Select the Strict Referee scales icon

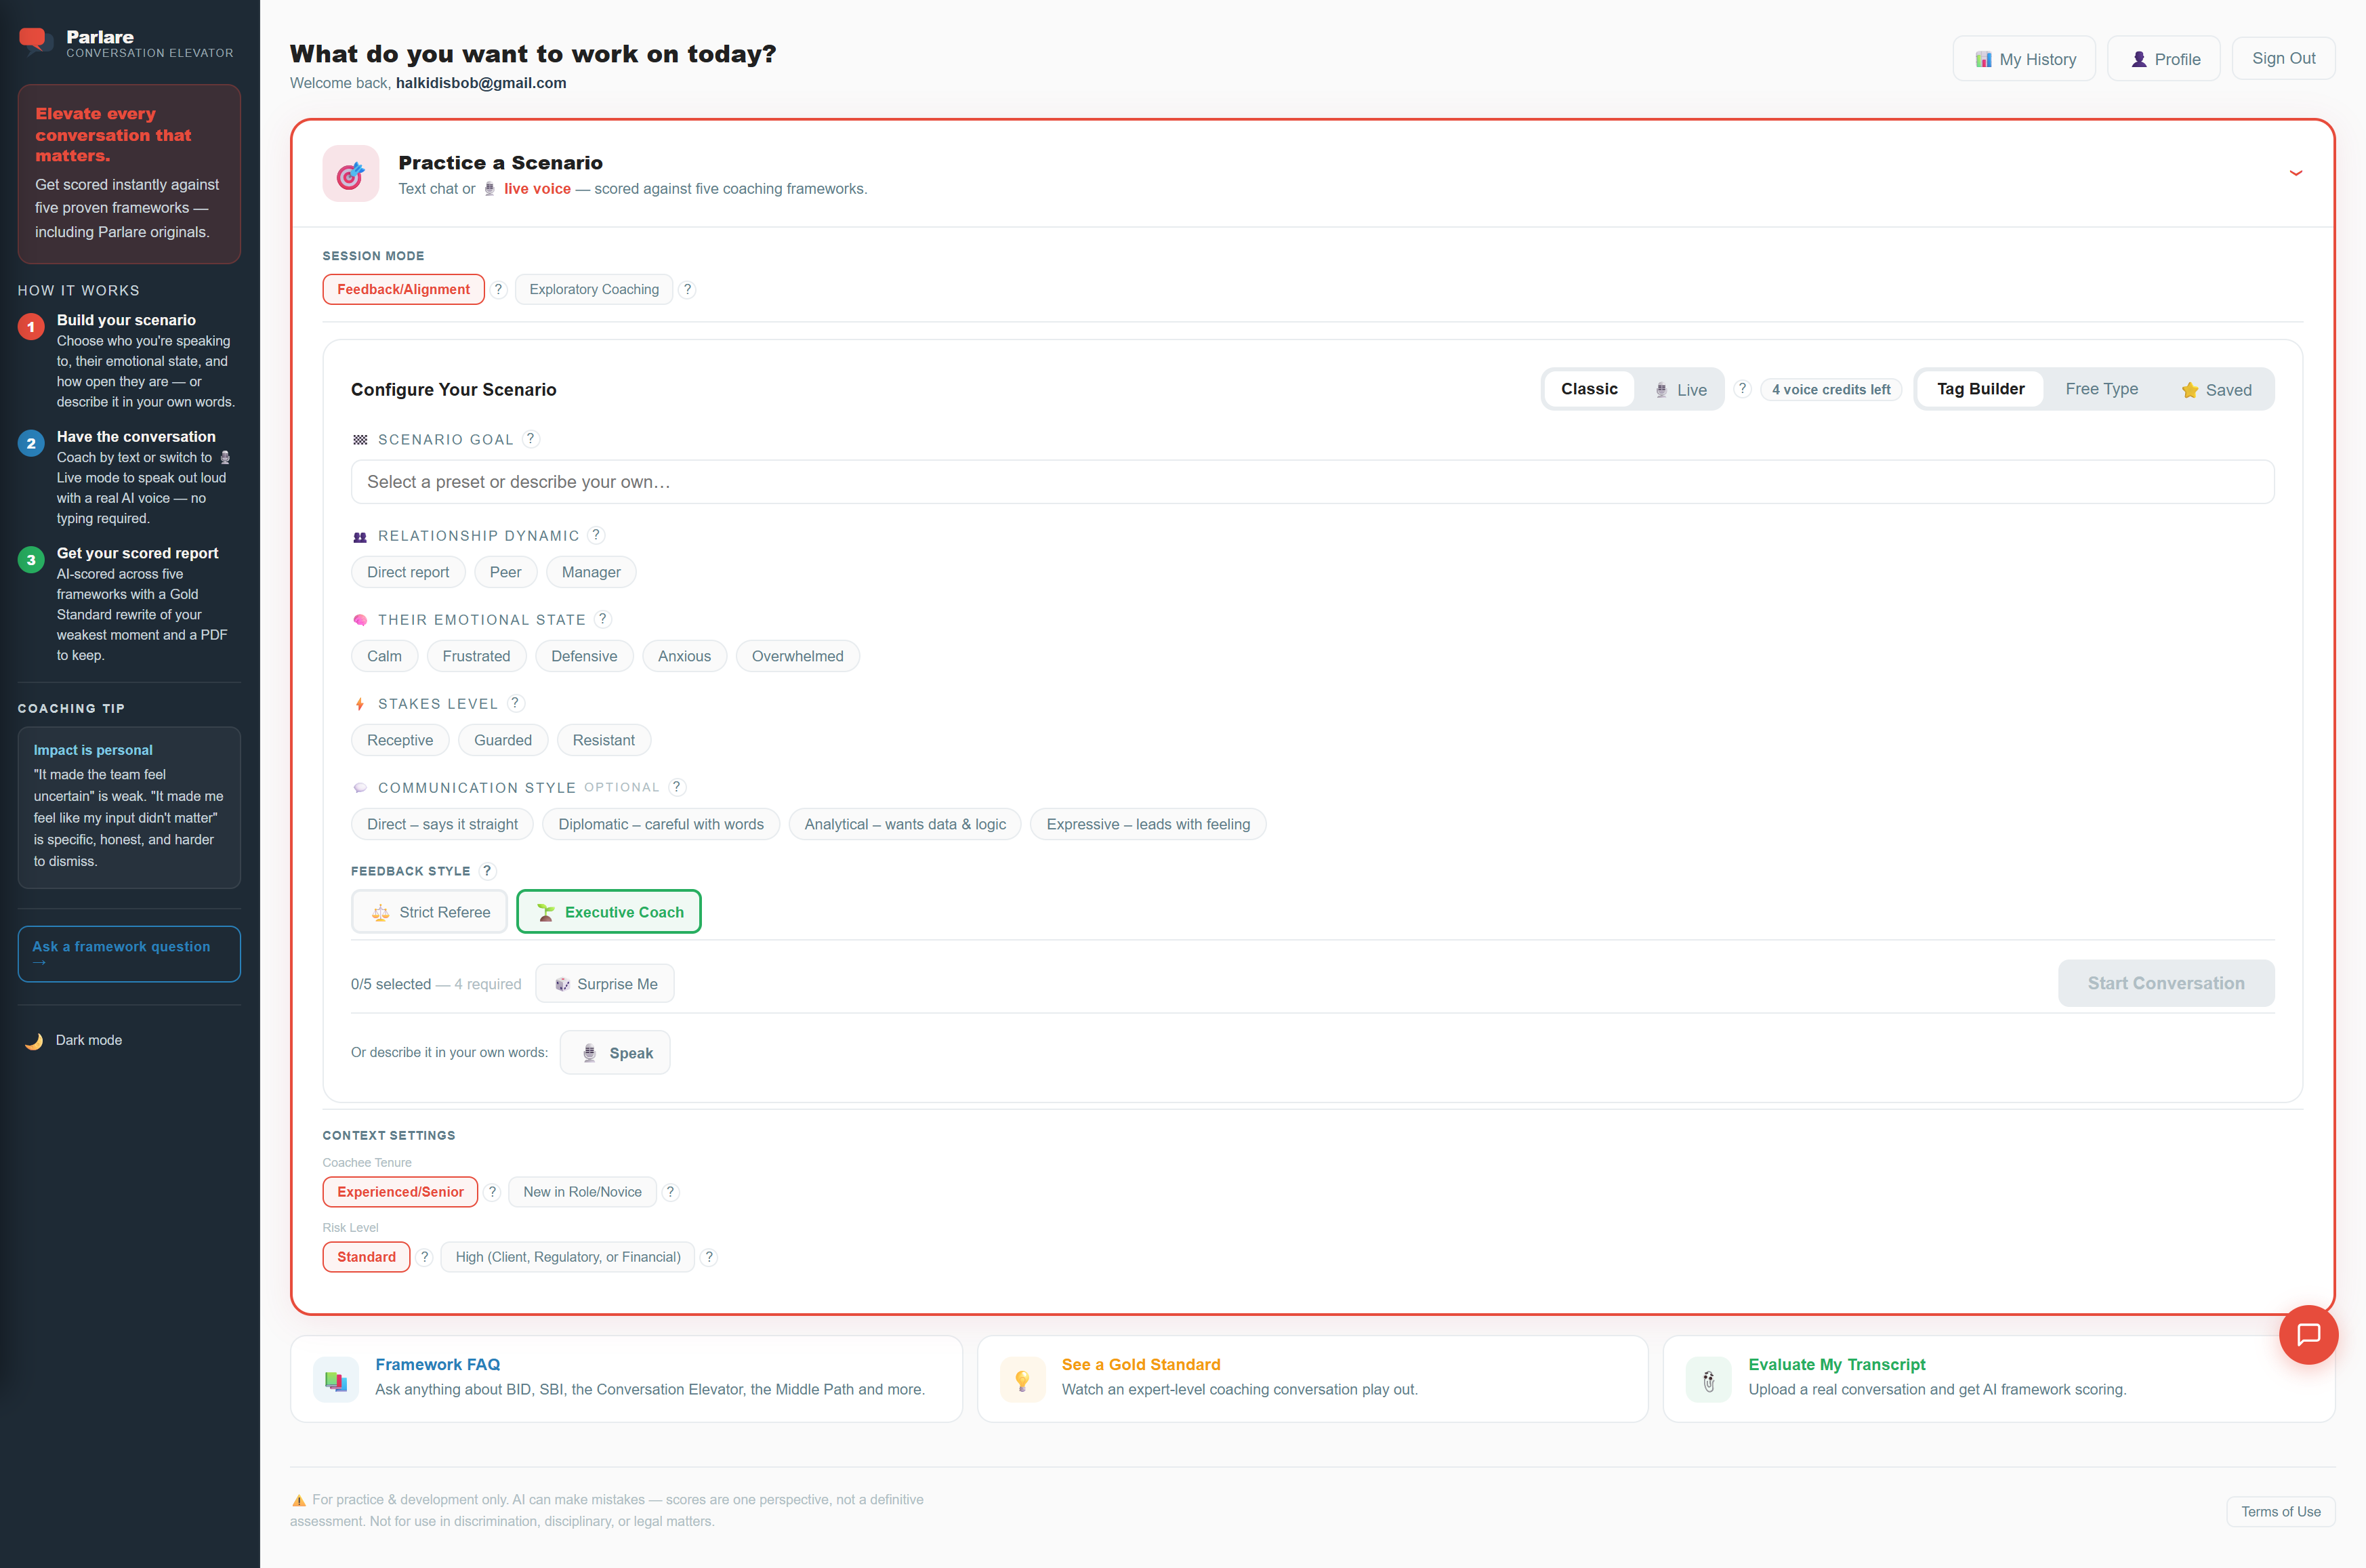380,912
